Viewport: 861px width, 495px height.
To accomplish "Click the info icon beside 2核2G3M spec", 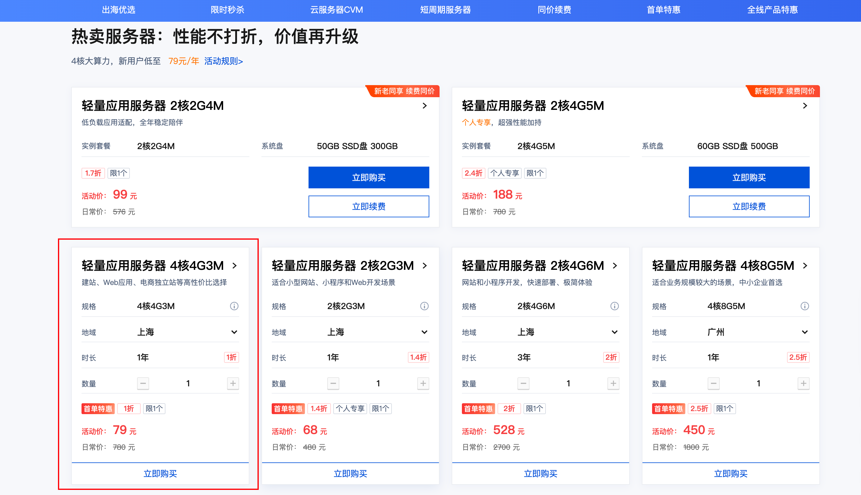I will pyautogui.click(x=424, y=306).
